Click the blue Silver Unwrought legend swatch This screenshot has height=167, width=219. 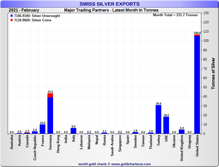pyautogui.click(x=12, y=16)
